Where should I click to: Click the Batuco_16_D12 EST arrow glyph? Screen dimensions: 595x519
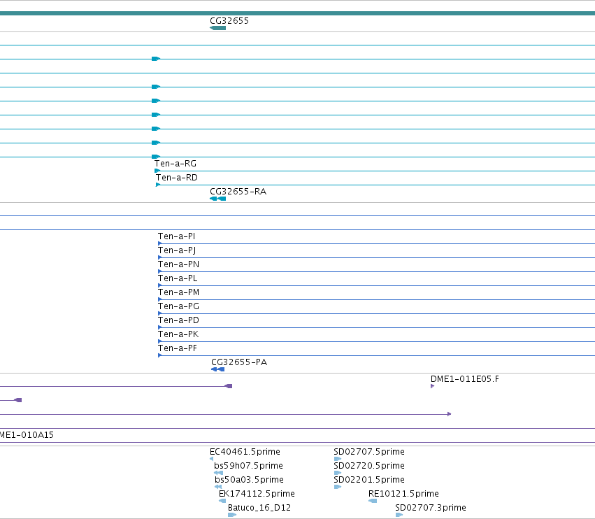click(232, 515)
